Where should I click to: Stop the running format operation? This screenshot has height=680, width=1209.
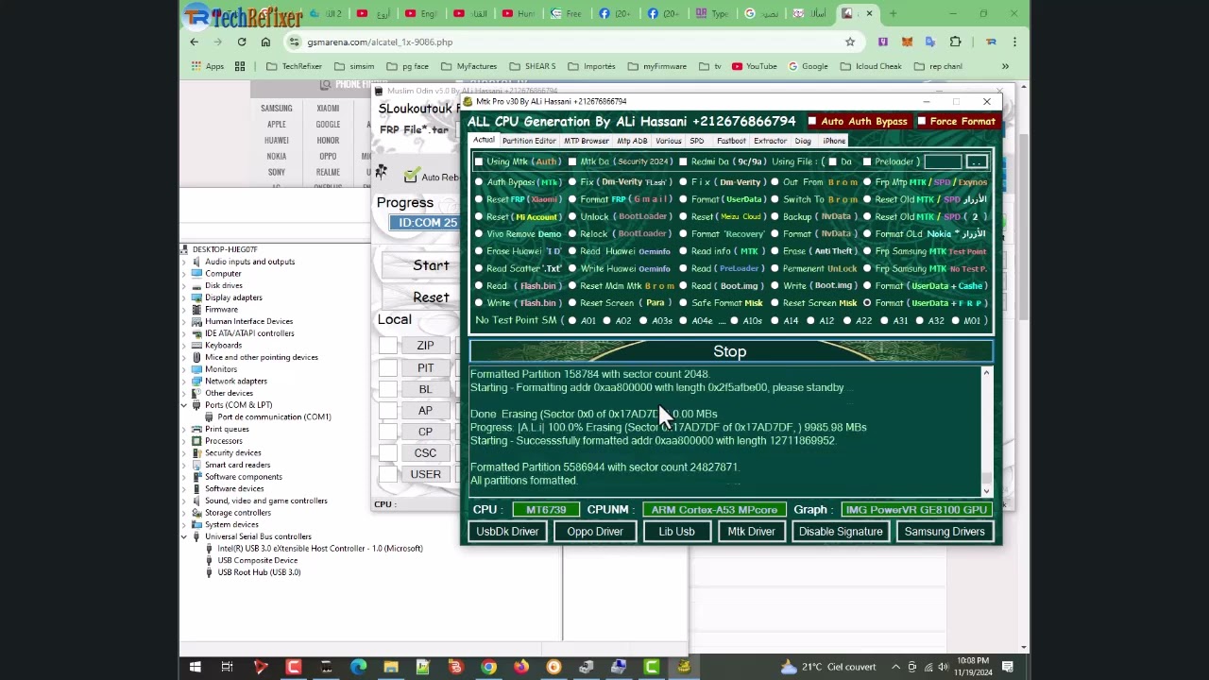pyautogui.click(x=730, y=351)
